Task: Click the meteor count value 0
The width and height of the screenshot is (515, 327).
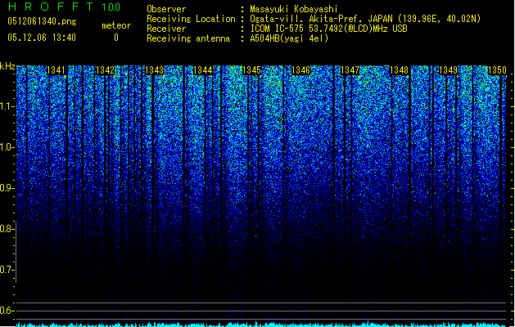Action: pos(116,38)
